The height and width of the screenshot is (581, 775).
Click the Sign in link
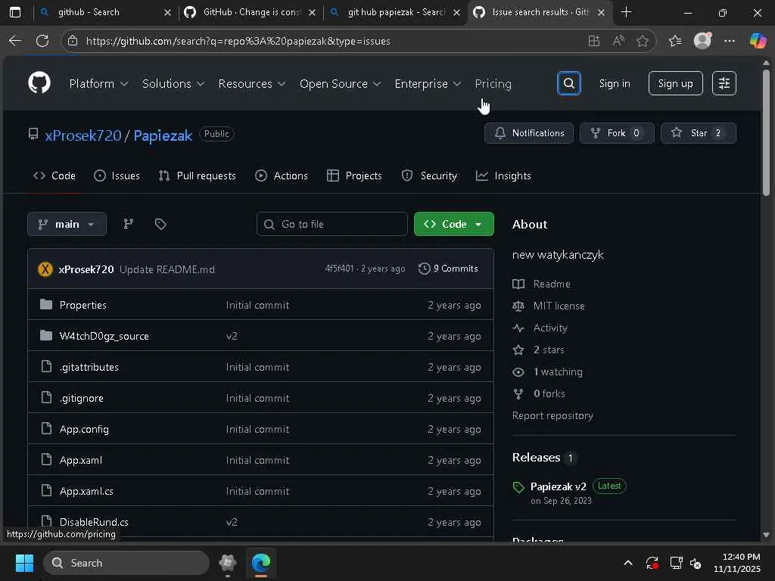point(615,83)
